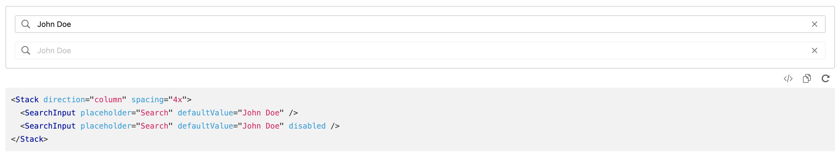
Task: Select the first SearchInput code line
Action: [159, 113]
